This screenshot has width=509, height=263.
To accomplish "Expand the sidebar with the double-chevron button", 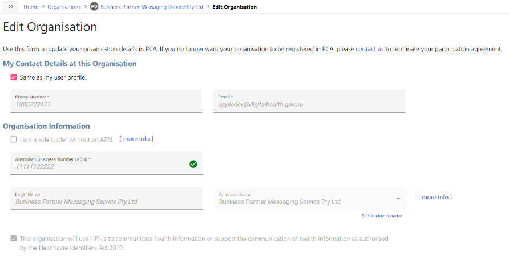I will pos(11,6).
